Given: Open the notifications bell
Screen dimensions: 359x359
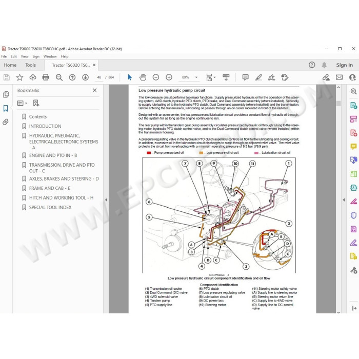Looking at the screenshot, I should [x=324, y=65].
